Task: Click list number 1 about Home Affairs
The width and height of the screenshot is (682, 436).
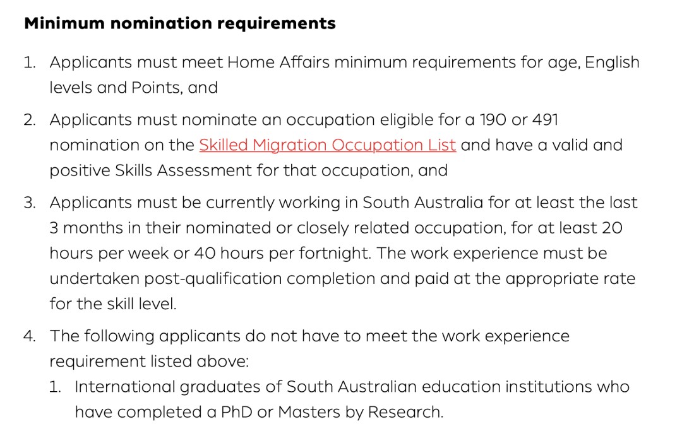Action: click(x=30, y=62)
